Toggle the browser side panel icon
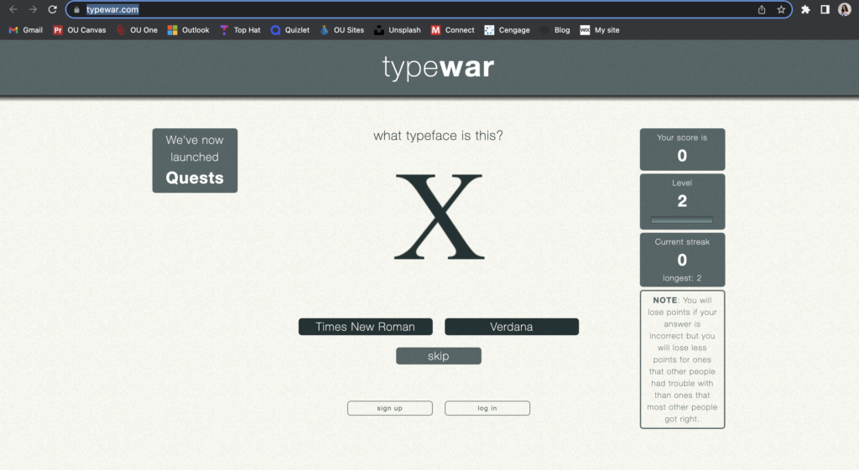859x470 pixels. coord(825,9)
